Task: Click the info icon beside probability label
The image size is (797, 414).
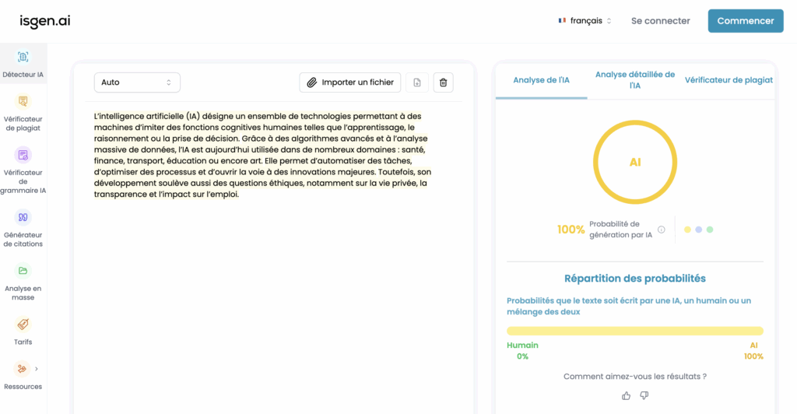Action: (662, 230)
